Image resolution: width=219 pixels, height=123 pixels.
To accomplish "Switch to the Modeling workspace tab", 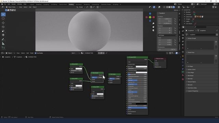I will (39, 4).
